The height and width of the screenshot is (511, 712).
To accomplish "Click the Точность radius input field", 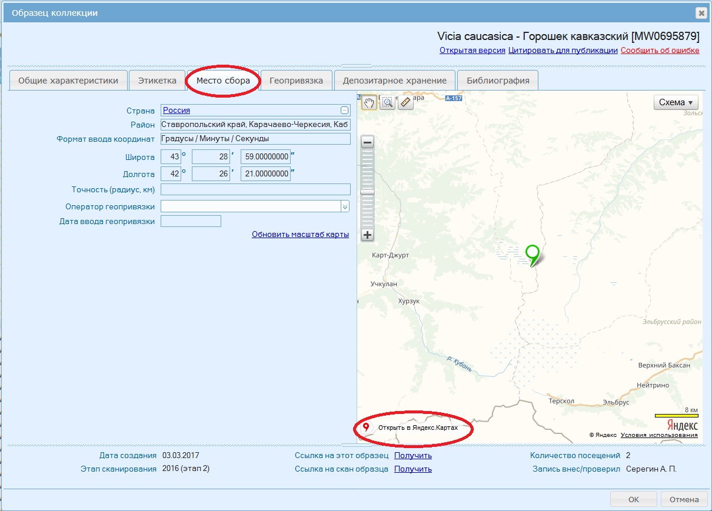I will tap(255, 189).
